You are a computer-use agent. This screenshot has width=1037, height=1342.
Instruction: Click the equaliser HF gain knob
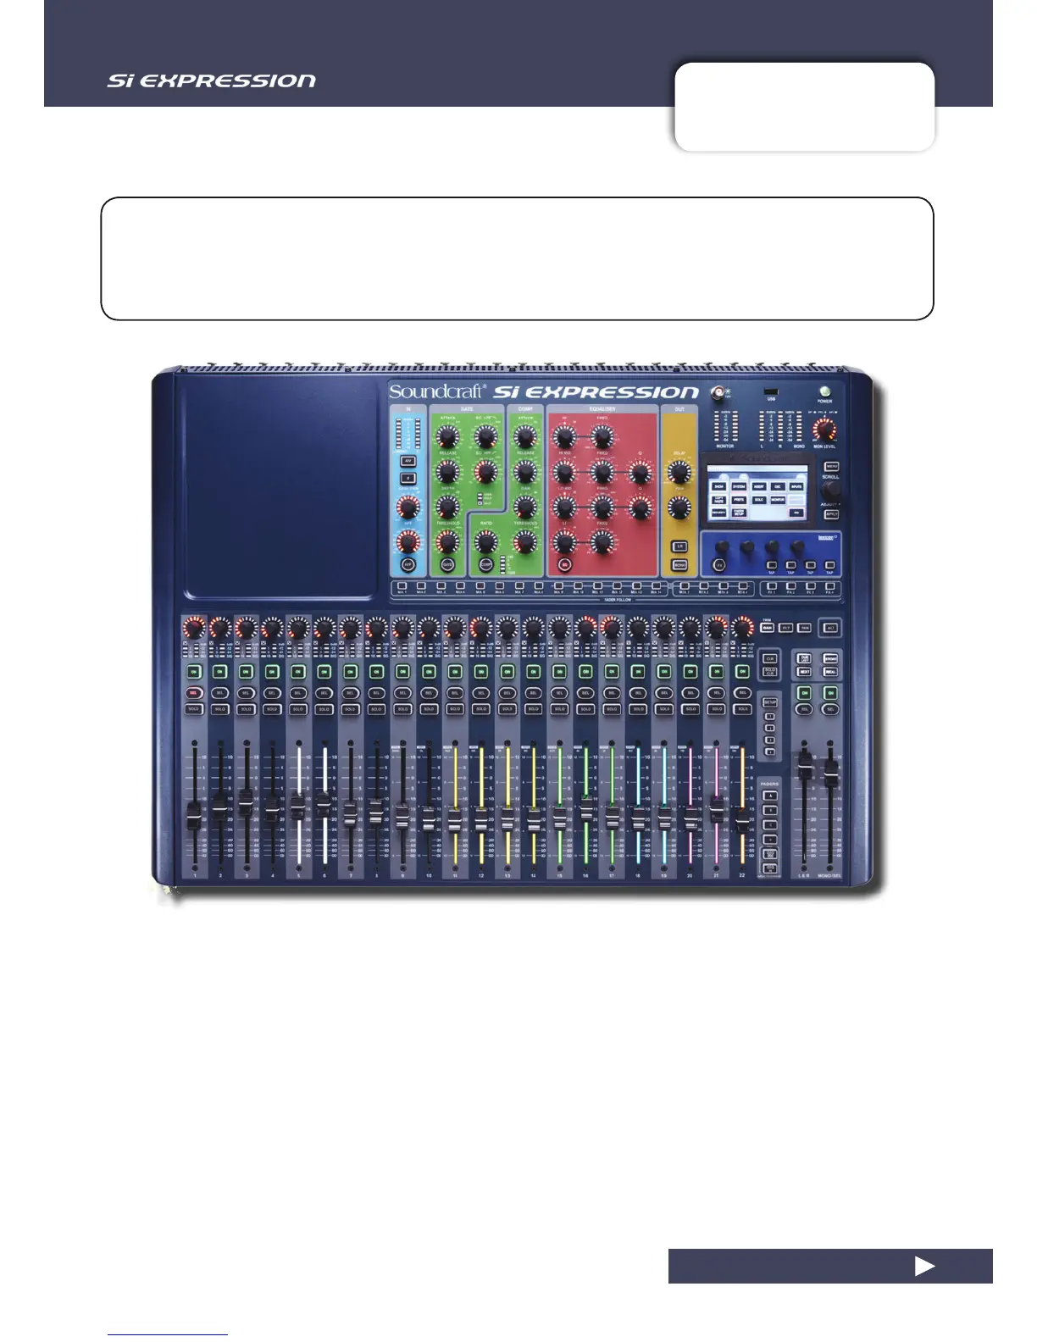coord(564,437)
